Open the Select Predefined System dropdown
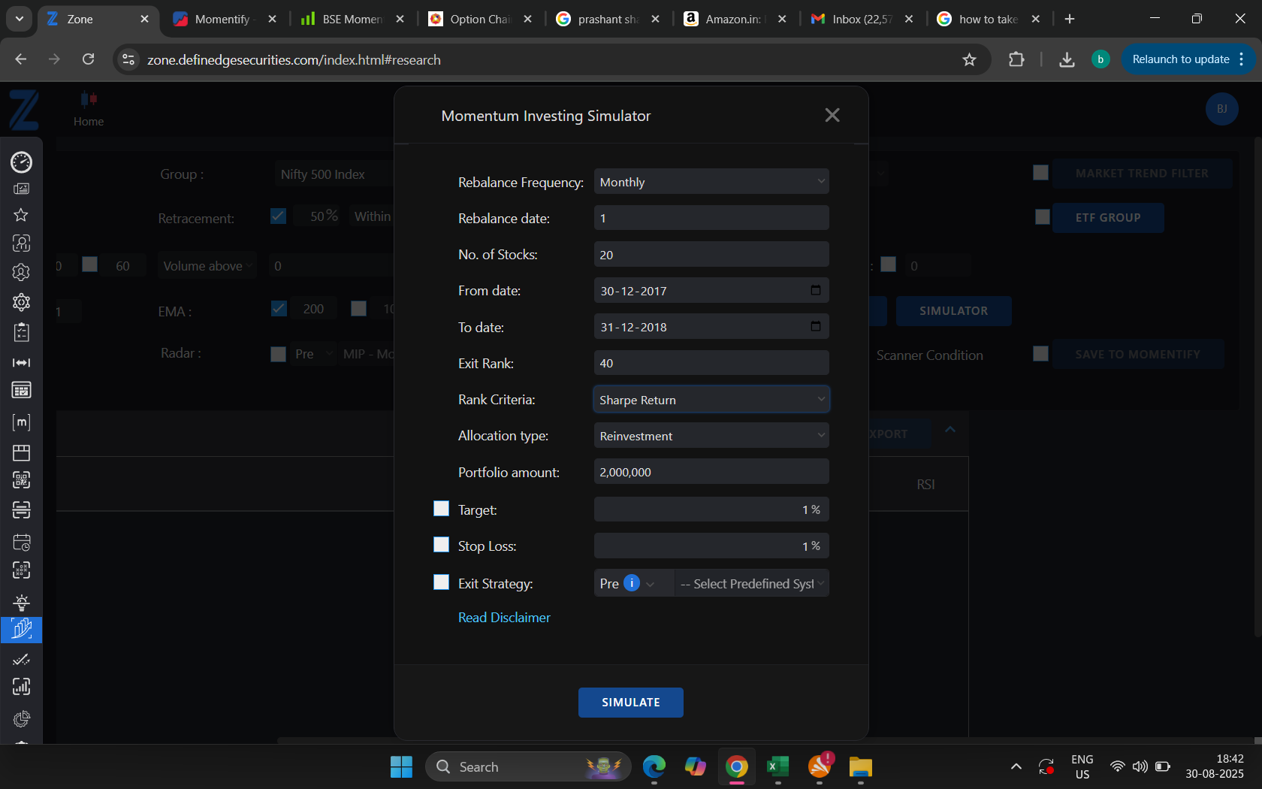 [x=752, y=583]
